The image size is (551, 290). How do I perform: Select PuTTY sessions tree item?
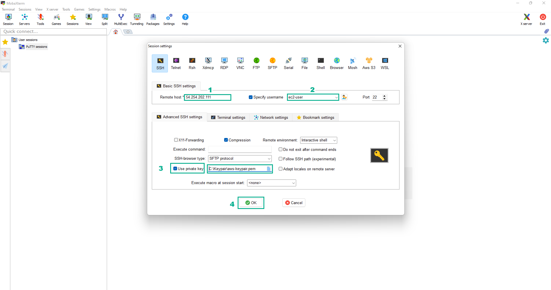coord(36,47)
